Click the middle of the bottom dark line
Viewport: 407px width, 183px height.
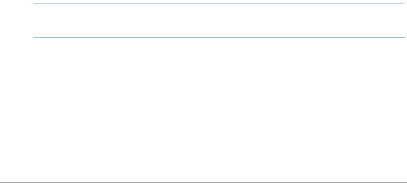203,182
